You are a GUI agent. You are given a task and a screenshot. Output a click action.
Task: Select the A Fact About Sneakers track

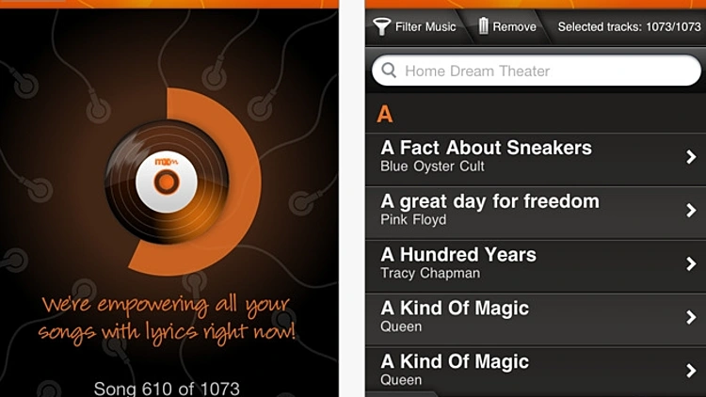(x=536, y=158)
